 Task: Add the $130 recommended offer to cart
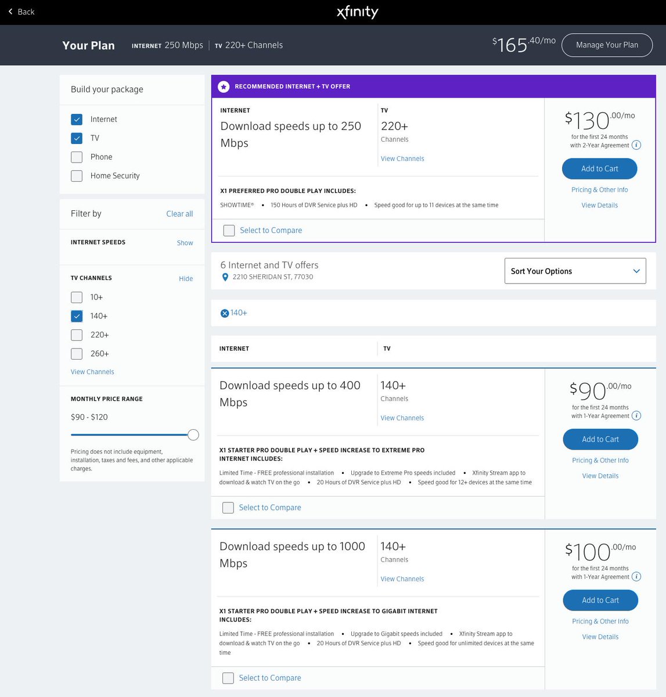pyautogui.click(x=600, y=168)
